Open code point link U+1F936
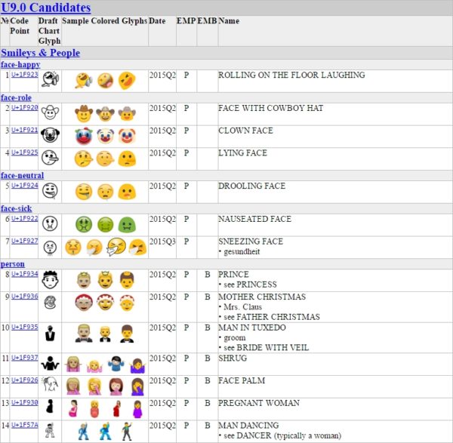 click(25, 297)
